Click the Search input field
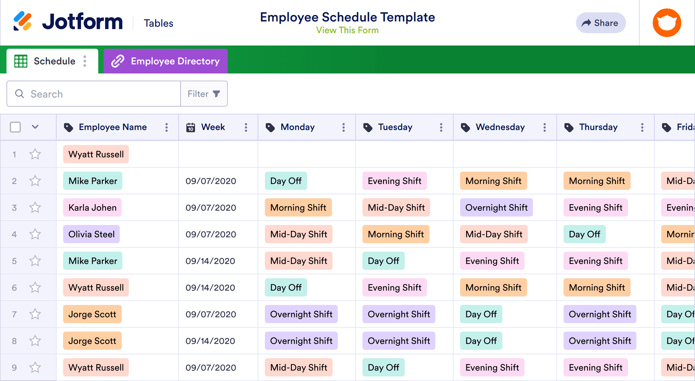Image resolution: width=695 pixels, height=381 pixels. pyautogui.click(x=94, y=93)
